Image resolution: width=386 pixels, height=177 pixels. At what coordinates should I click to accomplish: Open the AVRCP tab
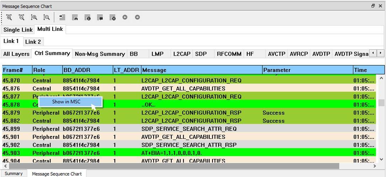299,54
